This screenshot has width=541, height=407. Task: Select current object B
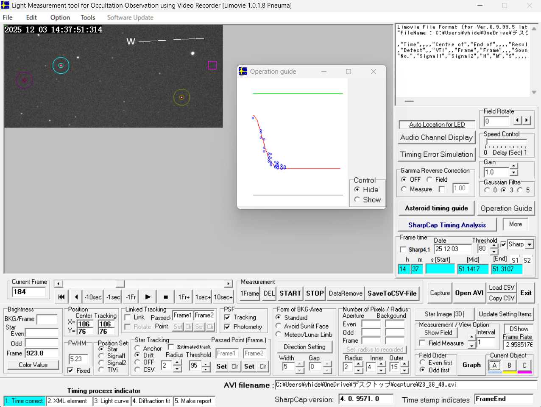pyautogui.click(x=509, y=365)
